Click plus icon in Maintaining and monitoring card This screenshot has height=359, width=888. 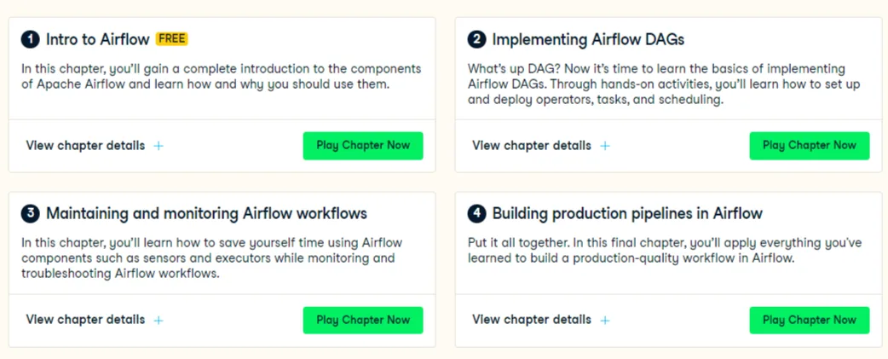tap(159, 321)
